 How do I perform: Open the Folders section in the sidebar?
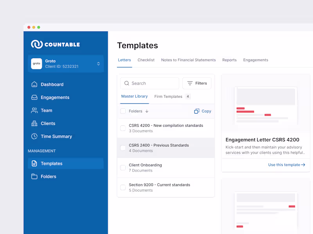click(x=35, y=176)
